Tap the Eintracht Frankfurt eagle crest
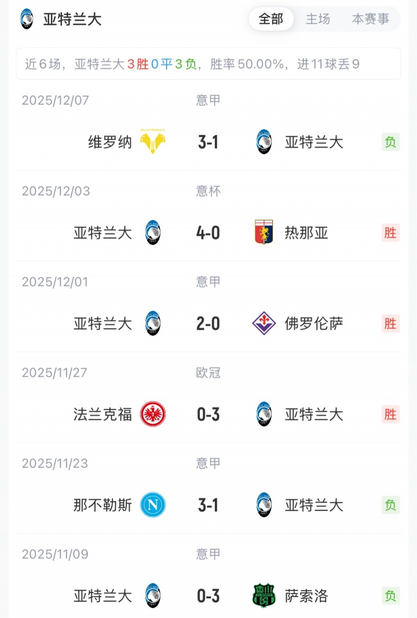Image resolution: width=417 pixels, height=618 pixels. [x=153, y=414]
